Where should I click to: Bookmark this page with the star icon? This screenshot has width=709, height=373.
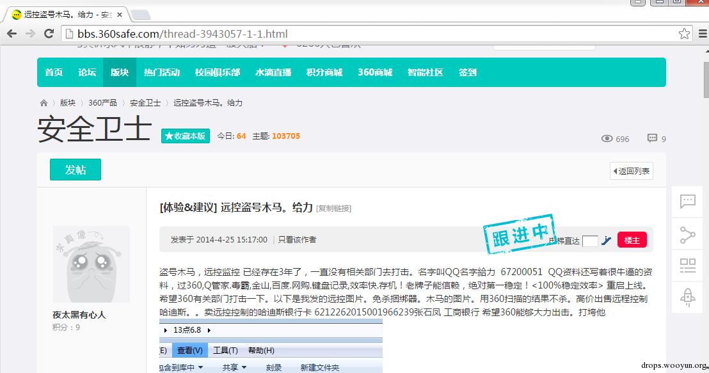coord(684,33)
